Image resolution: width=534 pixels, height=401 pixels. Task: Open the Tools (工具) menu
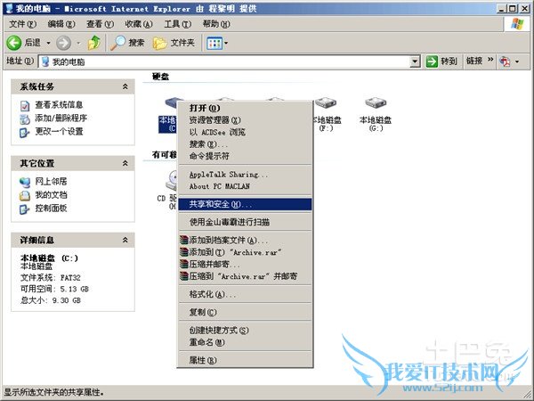pos(177,24)
